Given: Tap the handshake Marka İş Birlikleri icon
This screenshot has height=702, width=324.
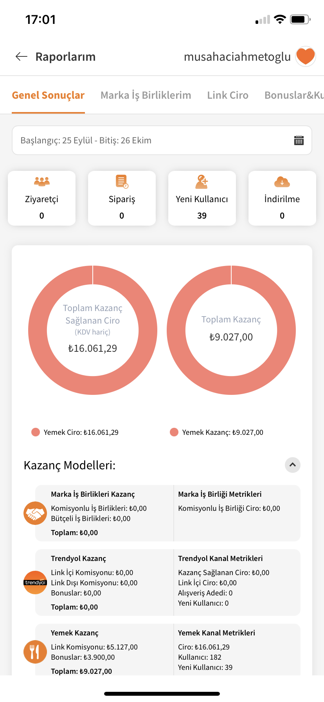Looking at the screenshot, I should [35, 513].
